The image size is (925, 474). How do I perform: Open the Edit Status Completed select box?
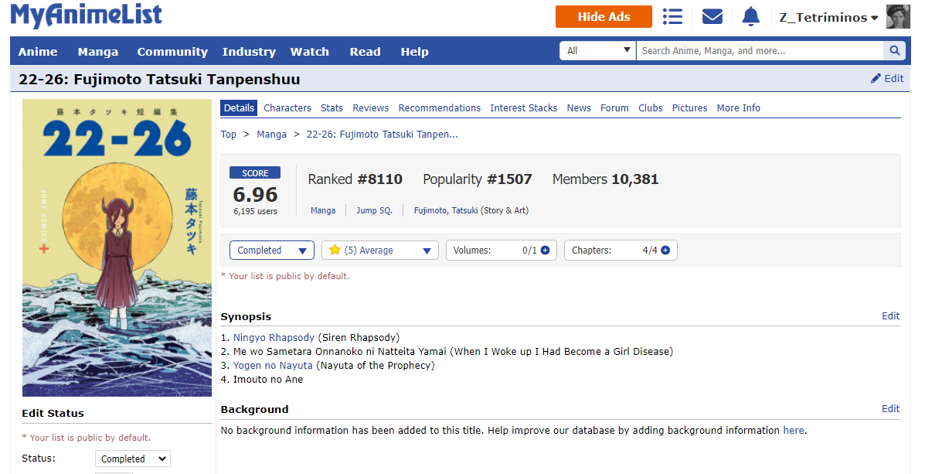click(133, 459)
